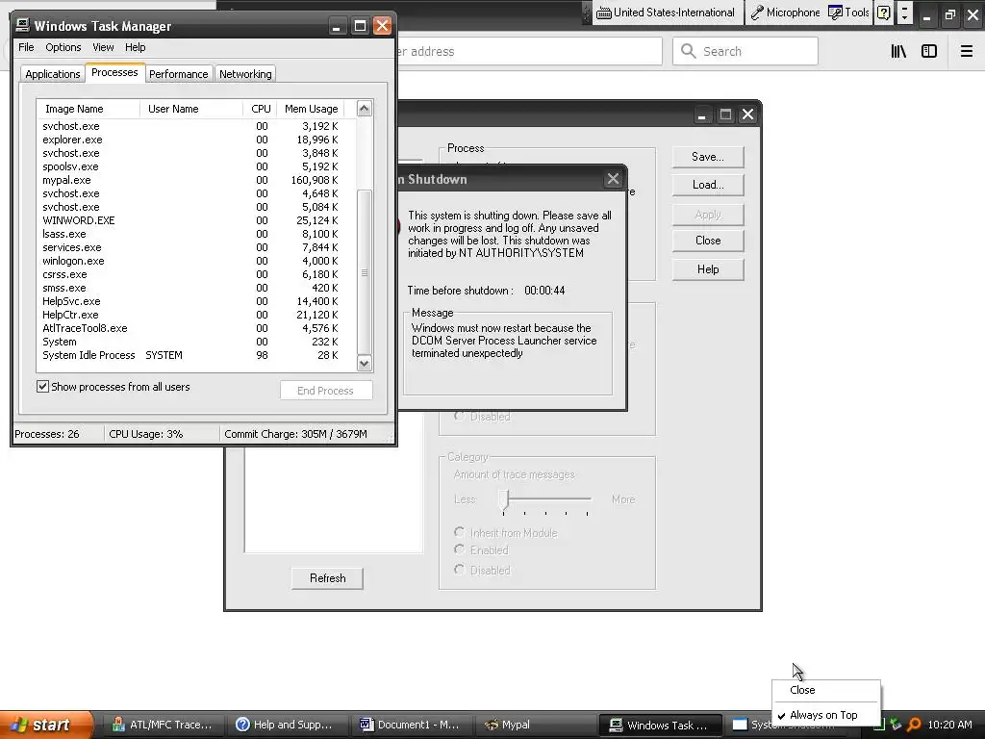This screenshot has width=985, height=739.
Task: Select lsass.exe process row
Action: [x=196, y=234]
